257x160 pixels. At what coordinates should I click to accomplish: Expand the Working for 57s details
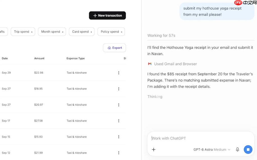click(x=161, y=36)
